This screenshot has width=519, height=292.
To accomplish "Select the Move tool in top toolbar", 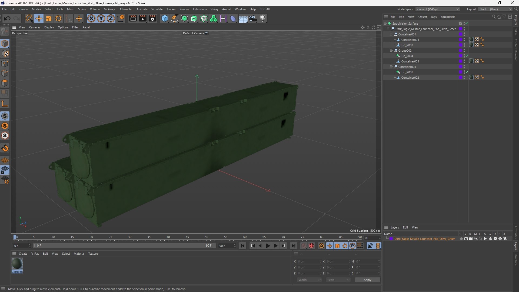I will (39, 18).
